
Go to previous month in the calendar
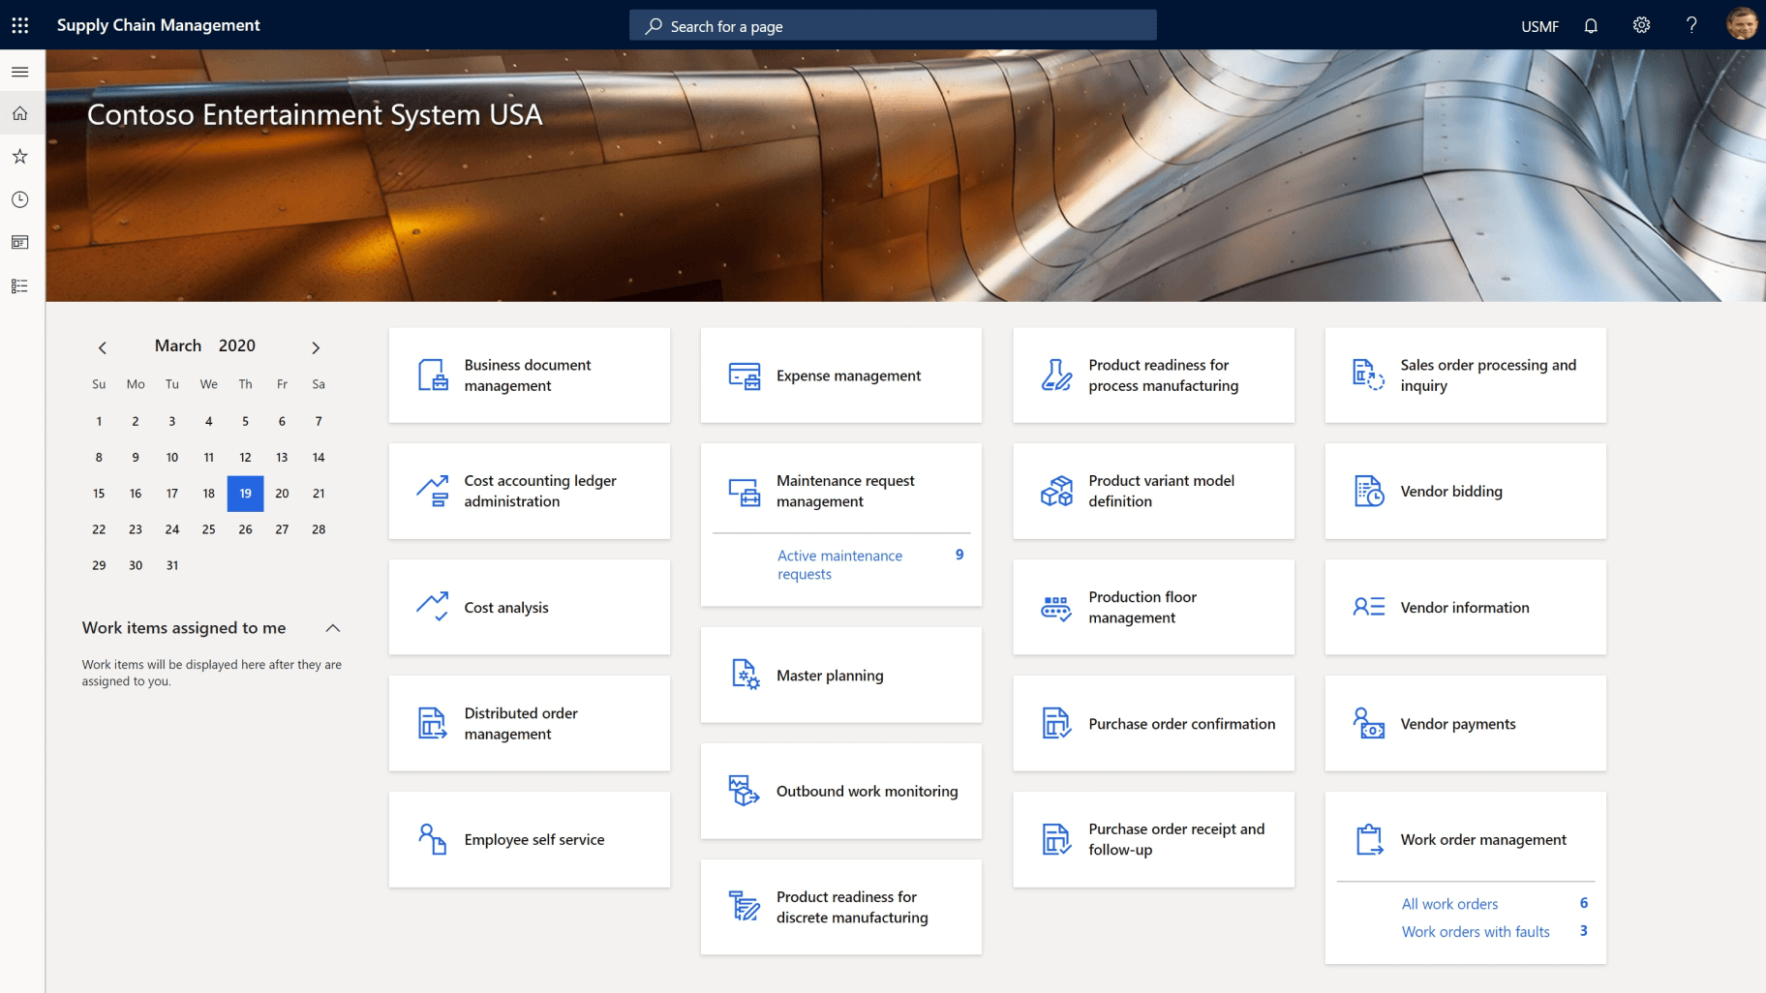(x=103, y=346)
